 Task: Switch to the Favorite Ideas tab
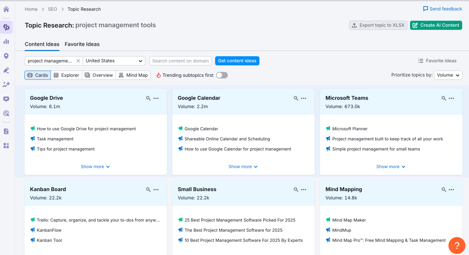click(x=82, y=44)
